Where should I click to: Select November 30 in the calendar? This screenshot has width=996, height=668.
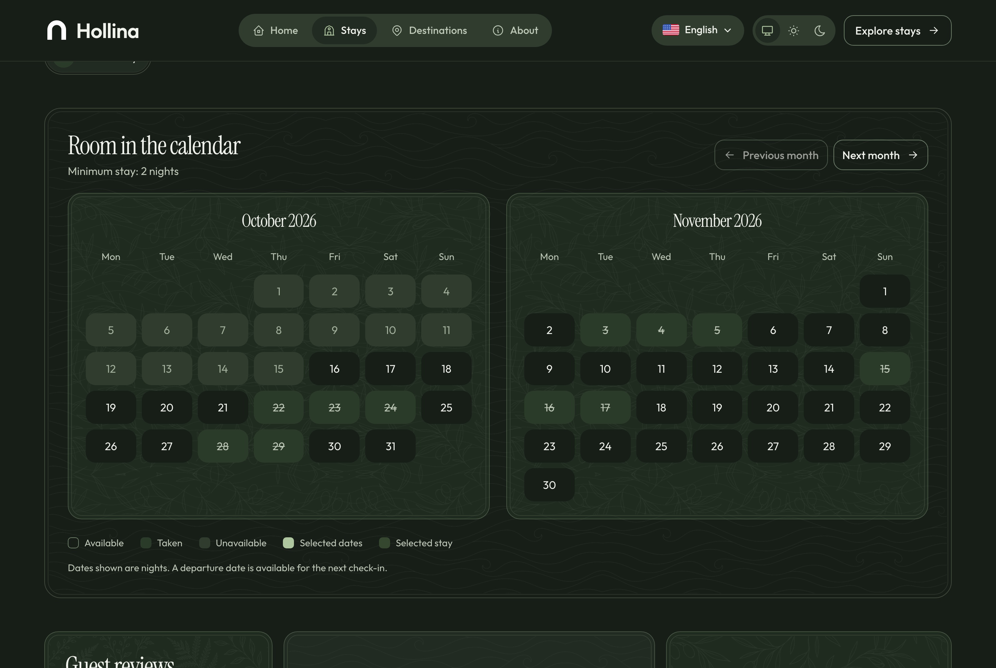point(549,485)
